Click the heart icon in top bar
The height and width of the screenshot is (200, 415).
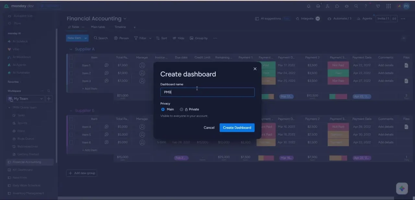[378, 6]
